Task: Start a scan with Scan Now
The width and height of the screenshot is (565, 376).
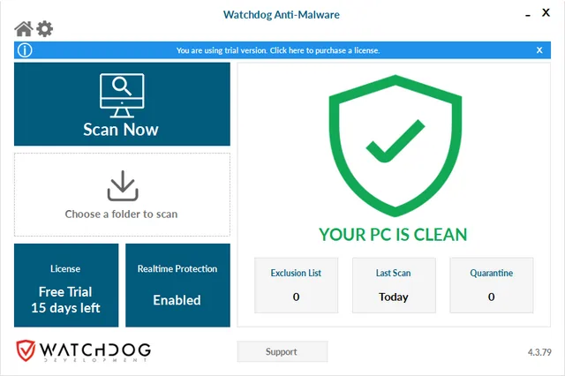Action: coord(122,104)
